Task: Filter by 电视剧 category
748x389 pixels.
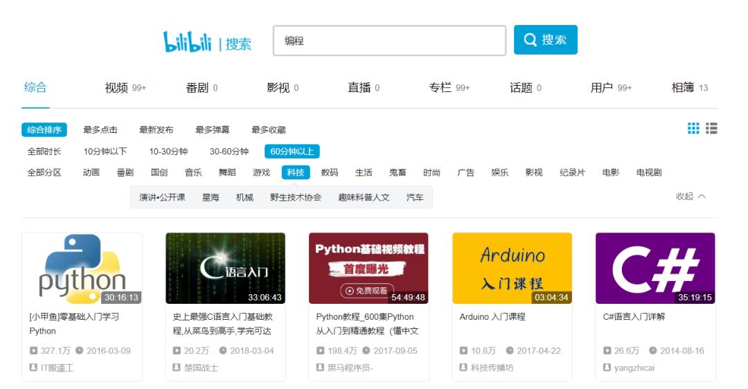Action: tap(649, 172)
